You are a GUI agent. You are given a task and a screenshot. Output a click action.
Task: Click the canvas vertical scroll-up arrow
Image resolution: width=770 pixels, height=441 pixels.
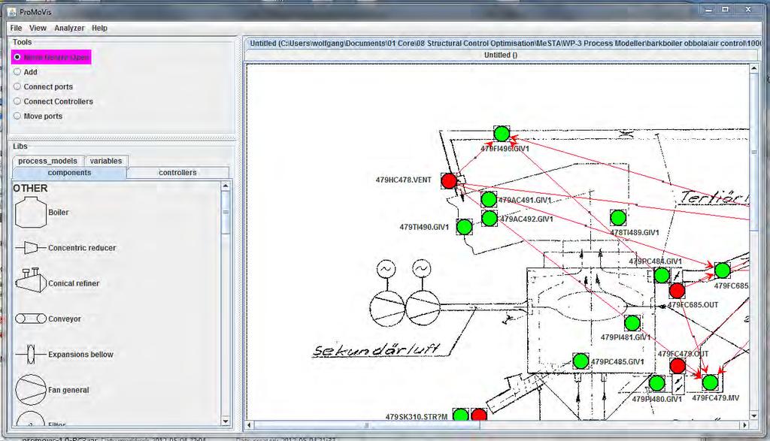tap(753, 69)
